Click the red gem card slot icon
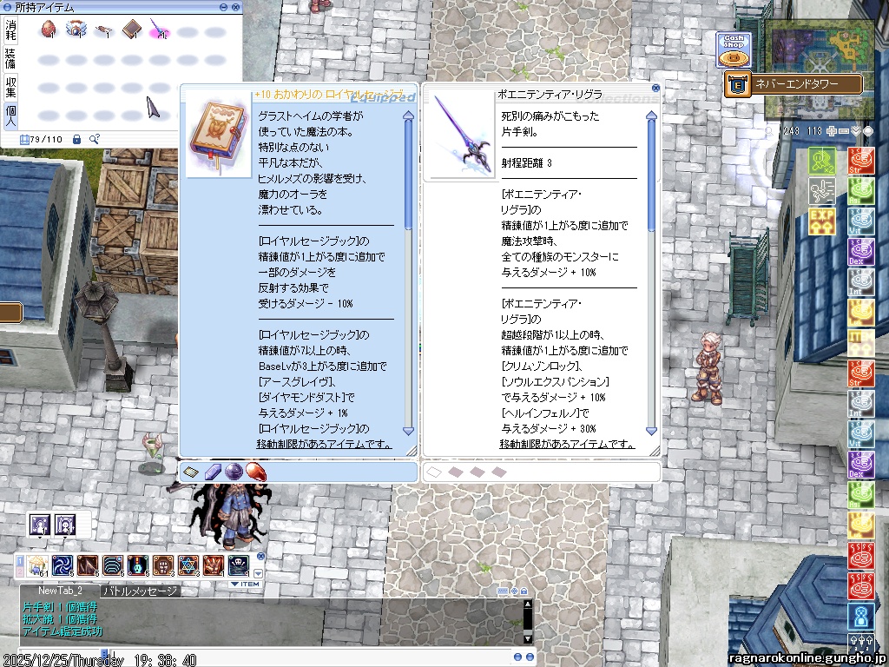889x667 pixels. pyautogui.click(x=254, y=472)
